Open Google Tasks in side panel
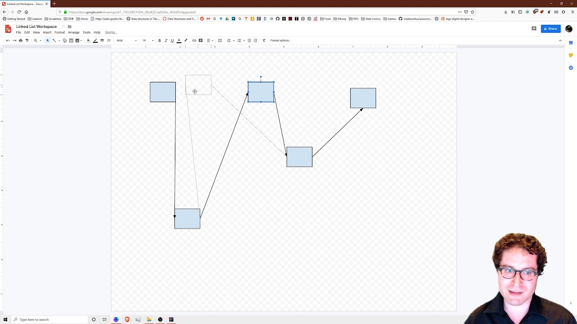Viewport: 577px width, 324px height. point(571,67)
